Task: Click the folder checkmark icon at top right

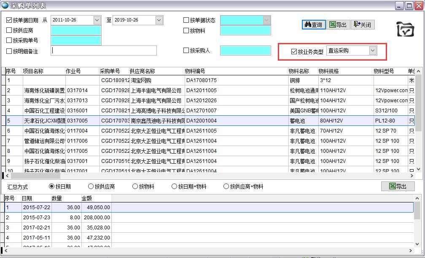Action: click(405, 29)
